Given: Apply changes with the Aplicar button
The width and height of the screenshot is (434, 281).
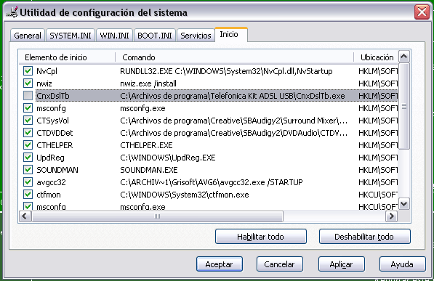Looking at the screenshot, I should click(341, 264).
